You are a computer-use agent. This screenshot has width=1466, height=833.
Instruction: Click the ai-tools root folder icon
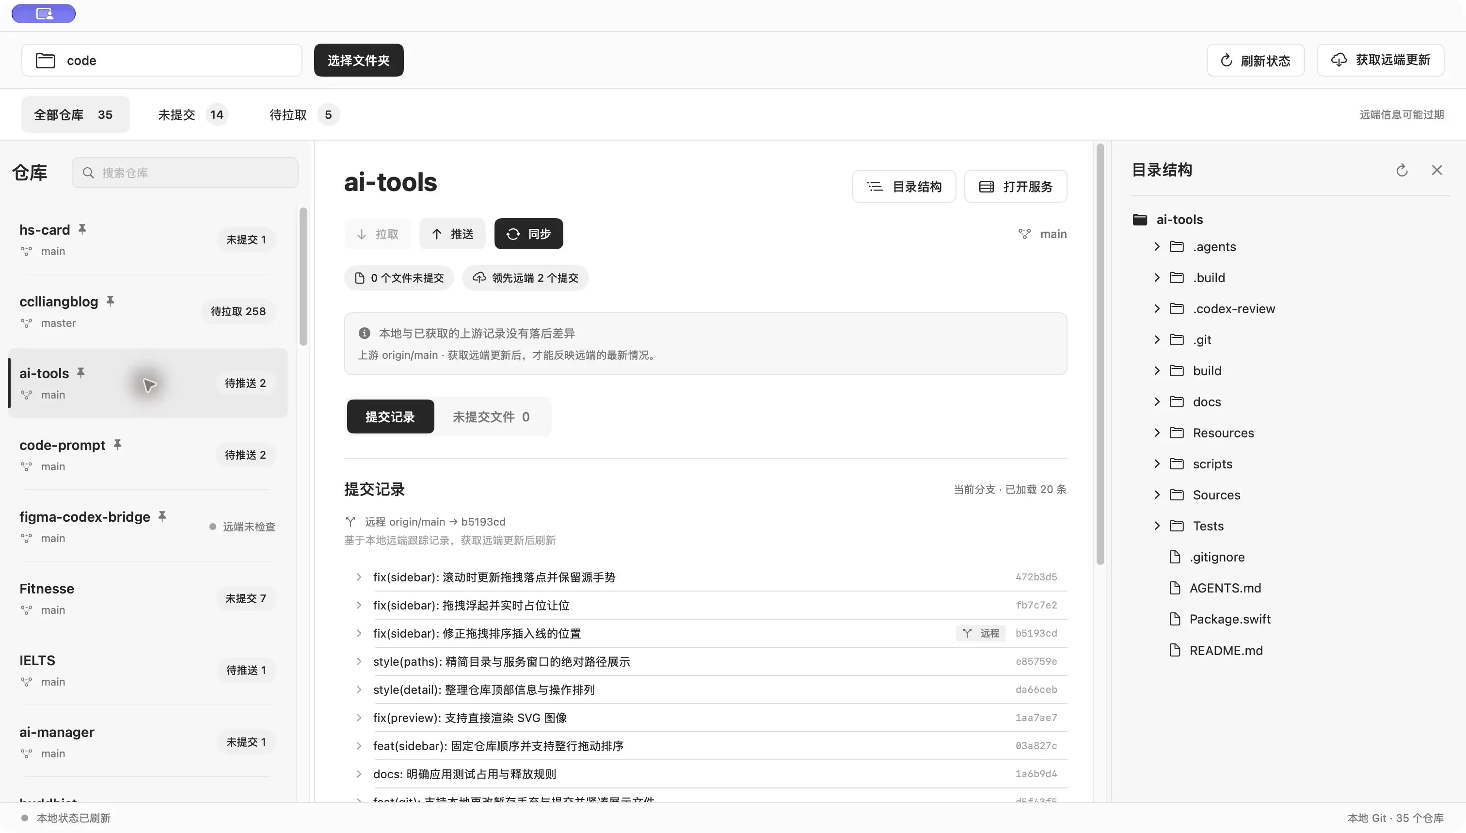[1140, 220]
